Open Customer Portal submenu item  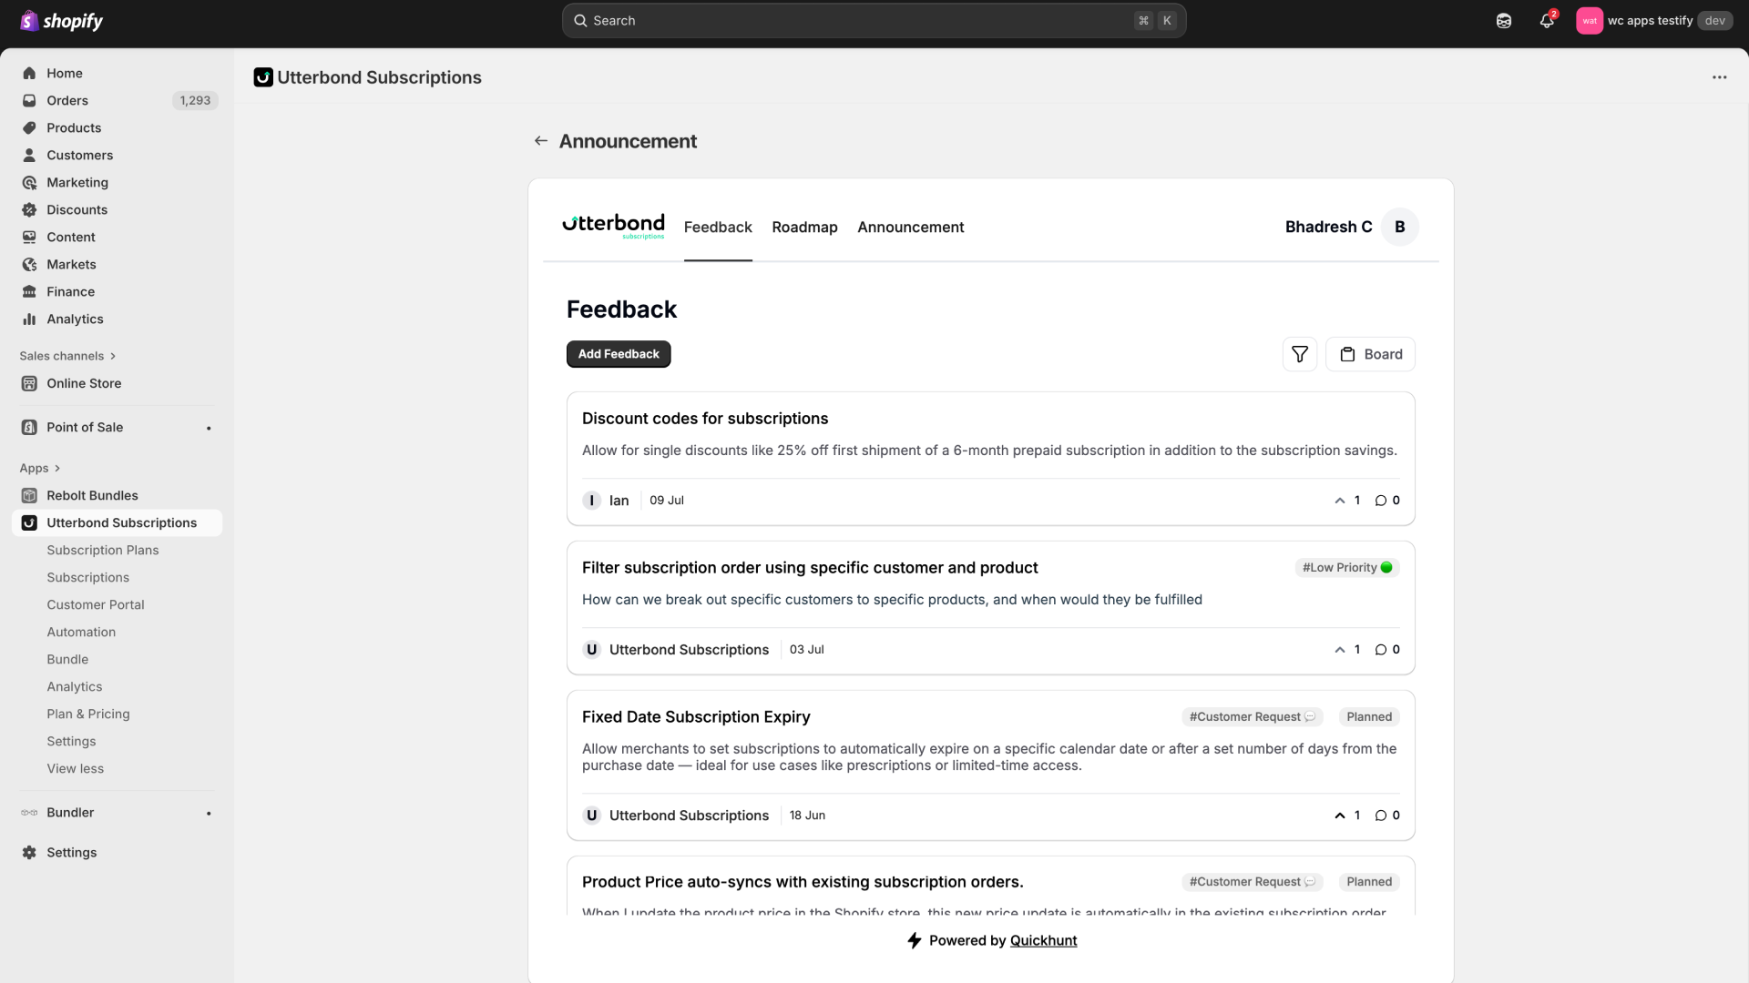[96, 604]
